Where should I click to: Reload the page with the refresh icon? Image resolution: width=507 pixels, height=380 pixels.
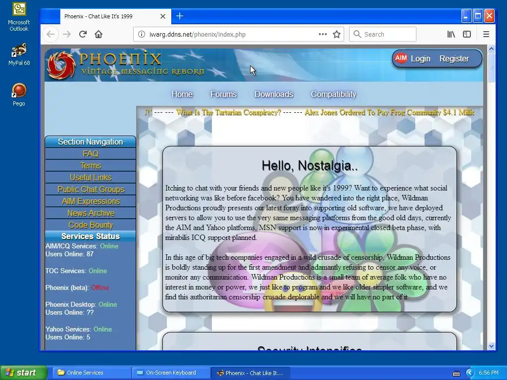pos(83,34)
